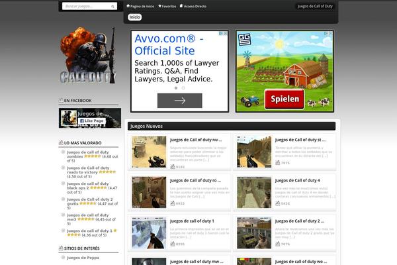Open Juegos de Peppa link

tap(83, 258)
